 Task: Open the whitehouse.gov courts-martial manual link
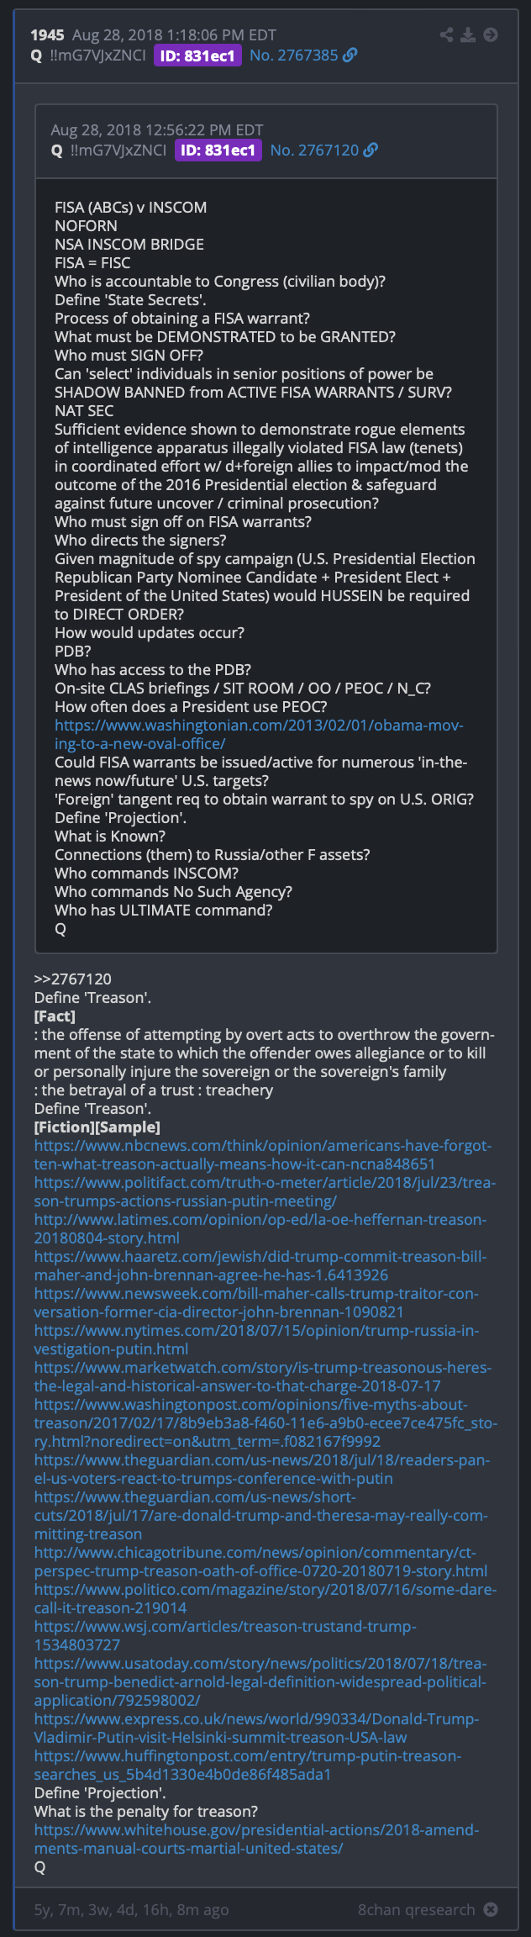click(256, 1839)
